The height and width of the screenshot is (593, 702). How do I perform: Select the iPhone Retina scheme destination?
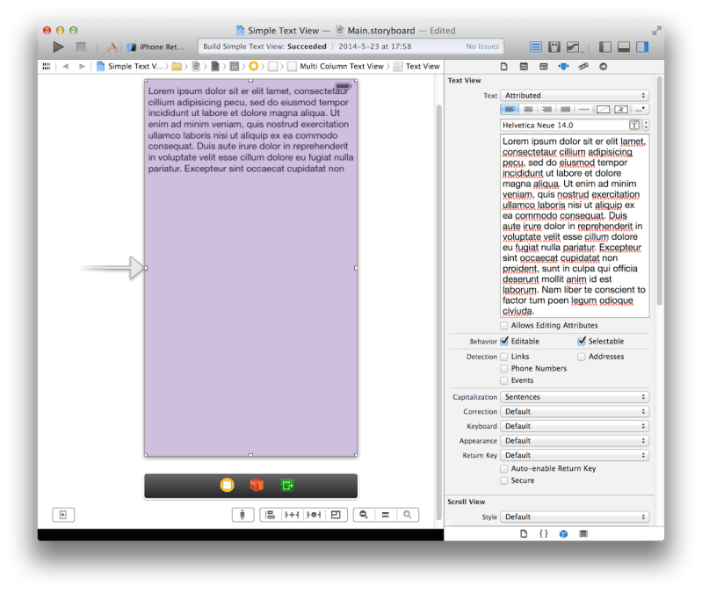(x=156, y=47)
